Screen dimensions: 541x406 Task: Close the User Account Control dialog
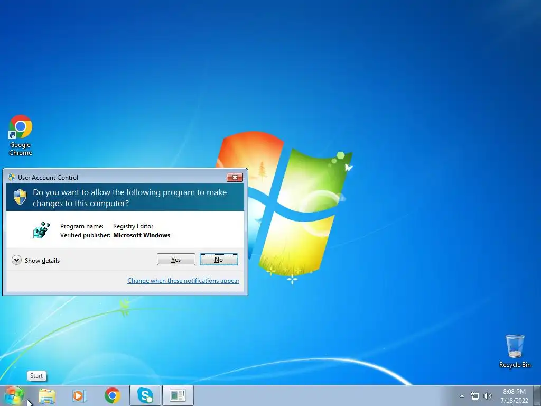(x=235, y=177)
